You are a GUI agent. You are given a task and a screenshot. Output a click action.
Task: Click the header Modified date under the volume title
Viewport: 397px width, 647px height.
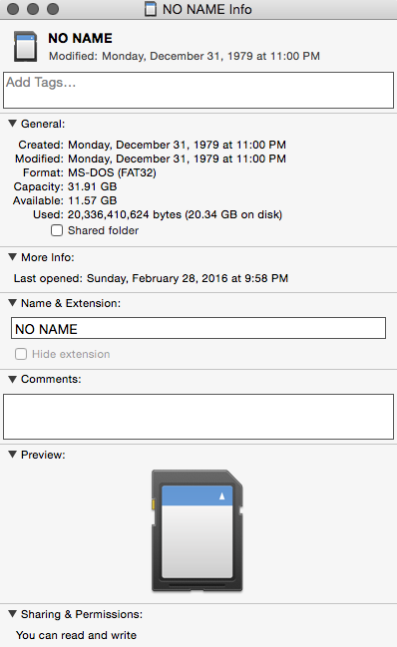(185, 56)
